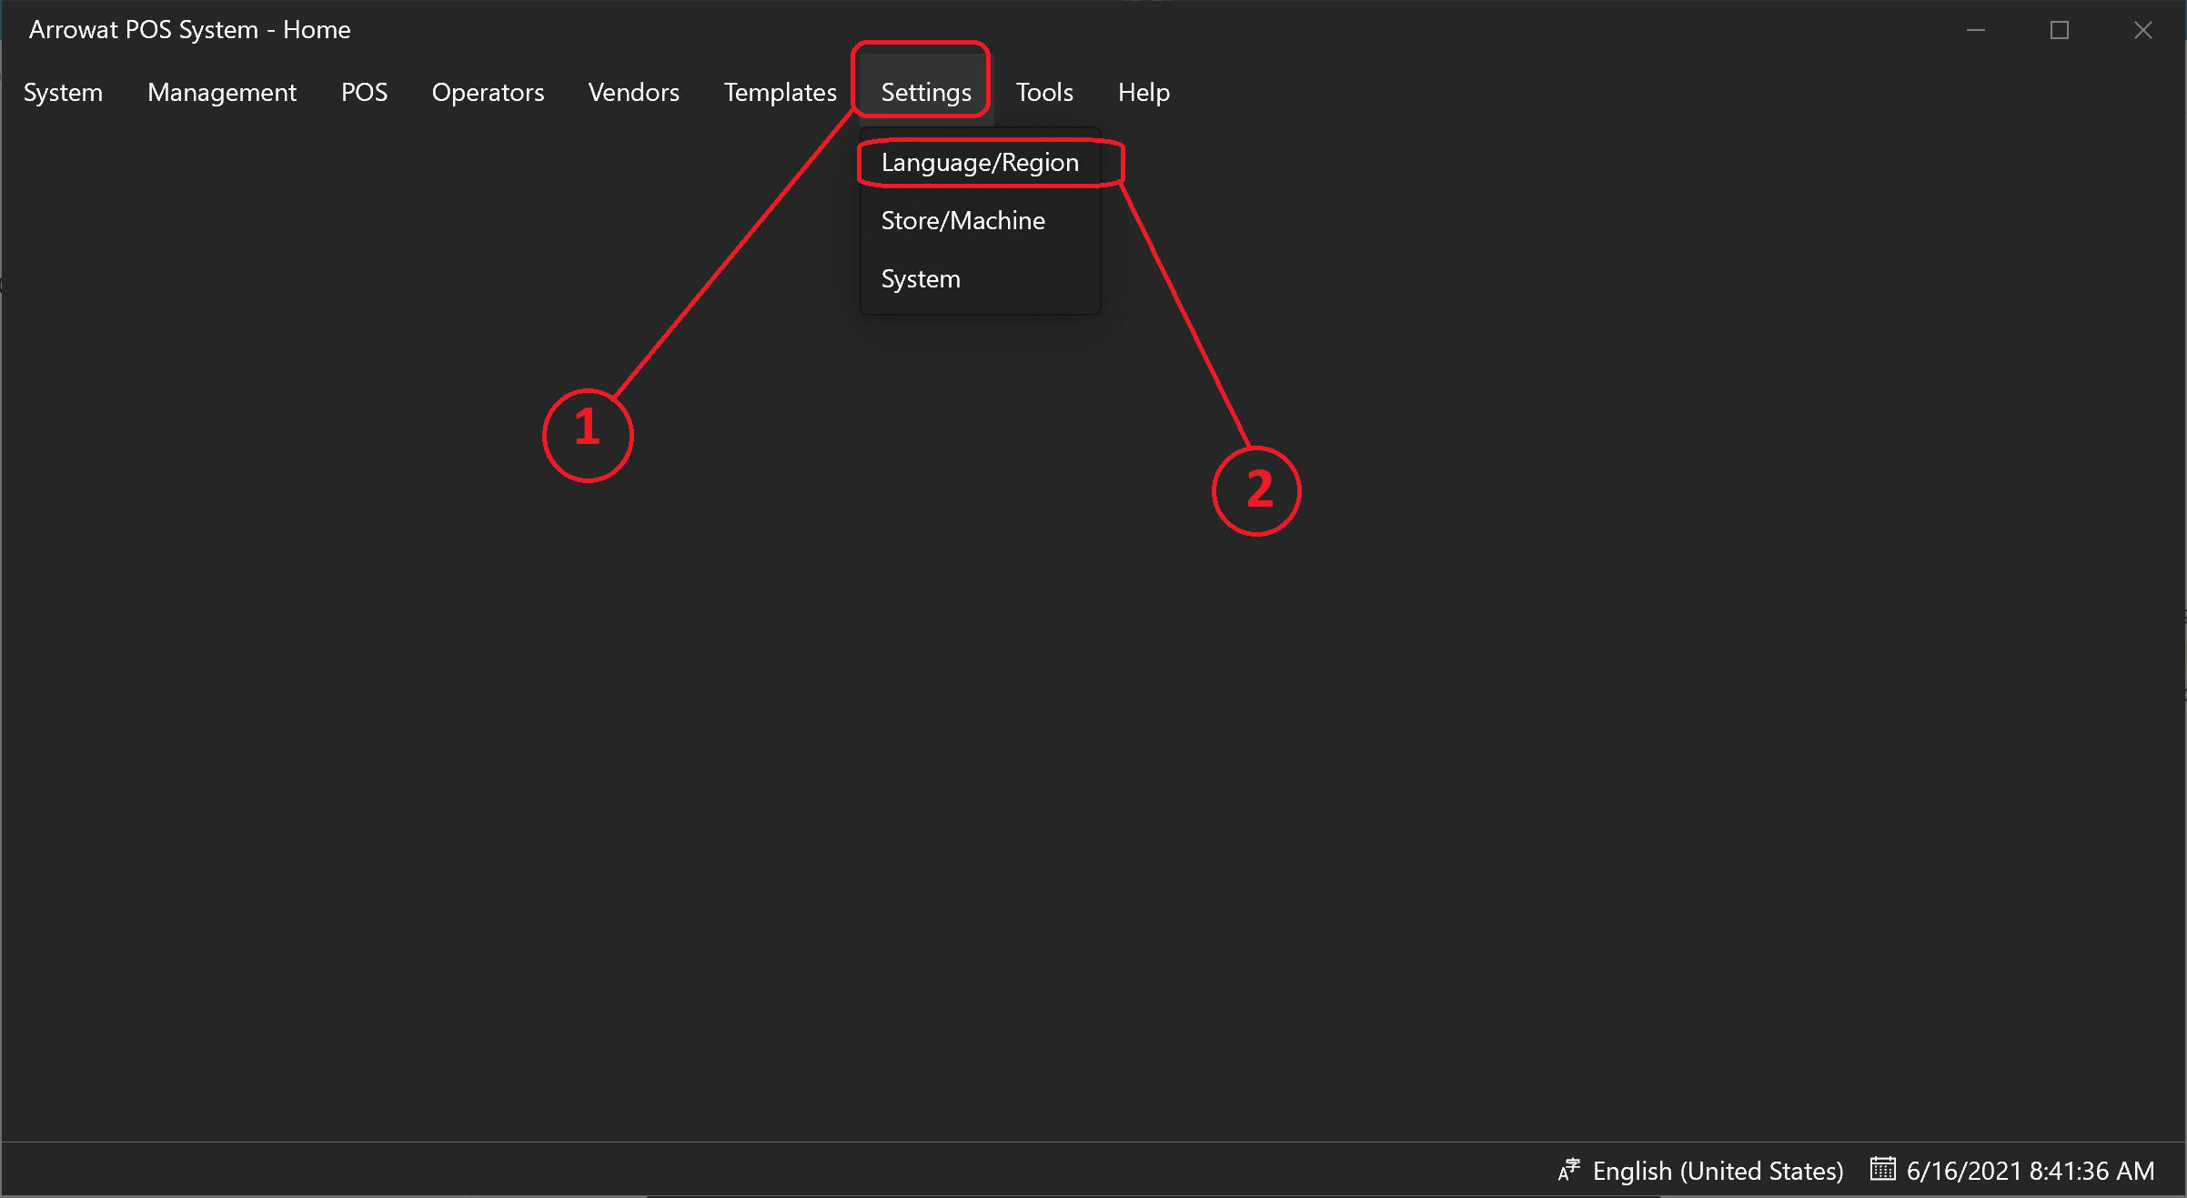Click the System settings option

(x=921, y=277)
